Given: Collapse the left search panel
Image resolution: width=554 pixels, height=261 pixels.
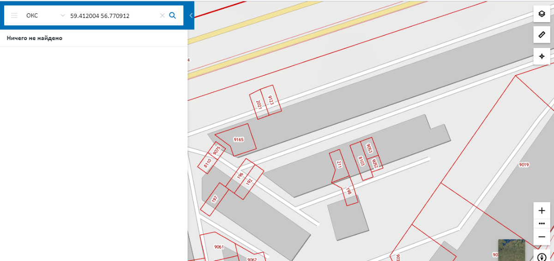Looking at the screenshot, I should pos(191,15).
